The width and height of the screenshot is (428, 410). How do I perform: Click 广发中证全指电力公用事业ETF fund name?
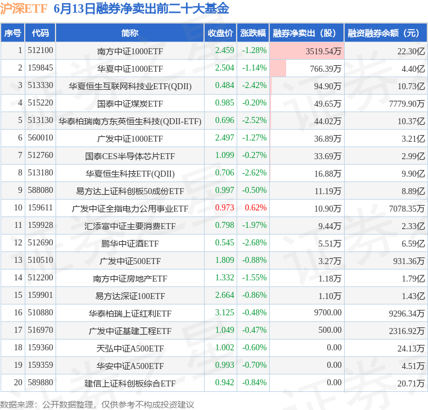130,208
